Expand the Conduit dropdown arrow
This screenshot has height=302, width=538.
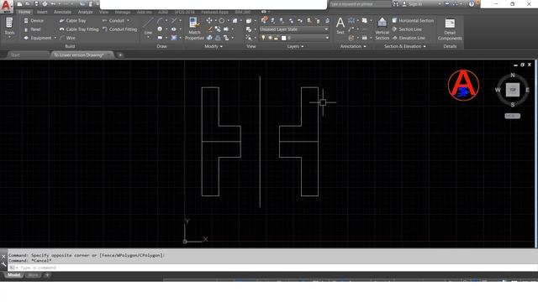click(129, 20)
